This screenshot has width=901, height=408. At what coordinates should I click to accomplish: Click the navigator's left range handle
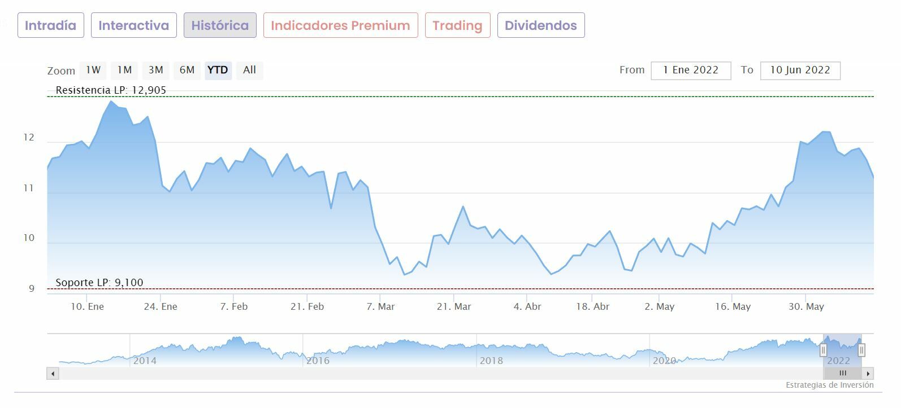point(823,350)
